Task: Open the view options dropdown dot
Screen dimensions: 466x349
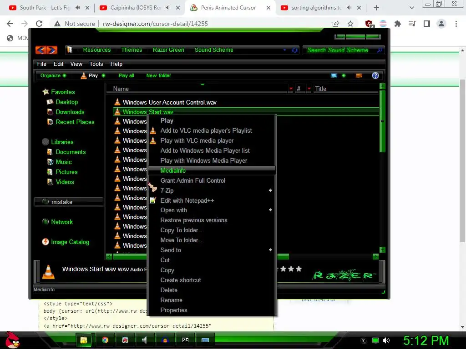Action: coord(344,76)
